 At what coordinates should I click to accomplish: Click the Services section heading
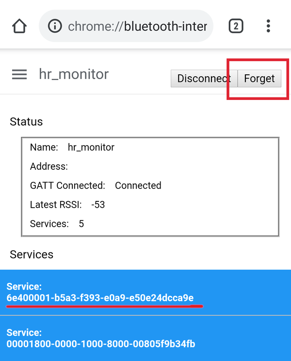coord(32,254)
